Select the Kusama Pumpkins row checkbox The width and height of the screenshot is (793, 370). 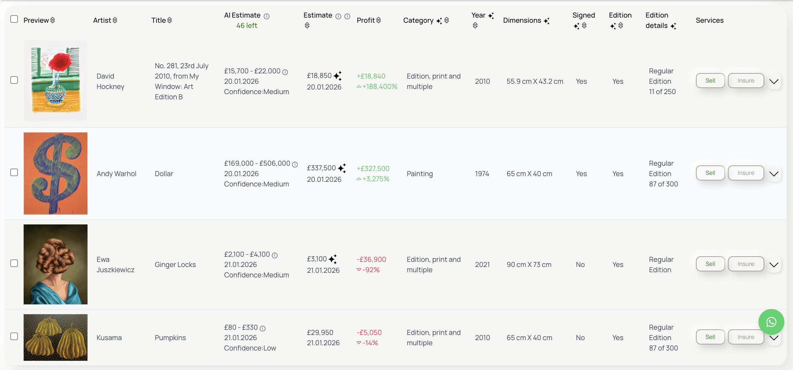point(14,336)
